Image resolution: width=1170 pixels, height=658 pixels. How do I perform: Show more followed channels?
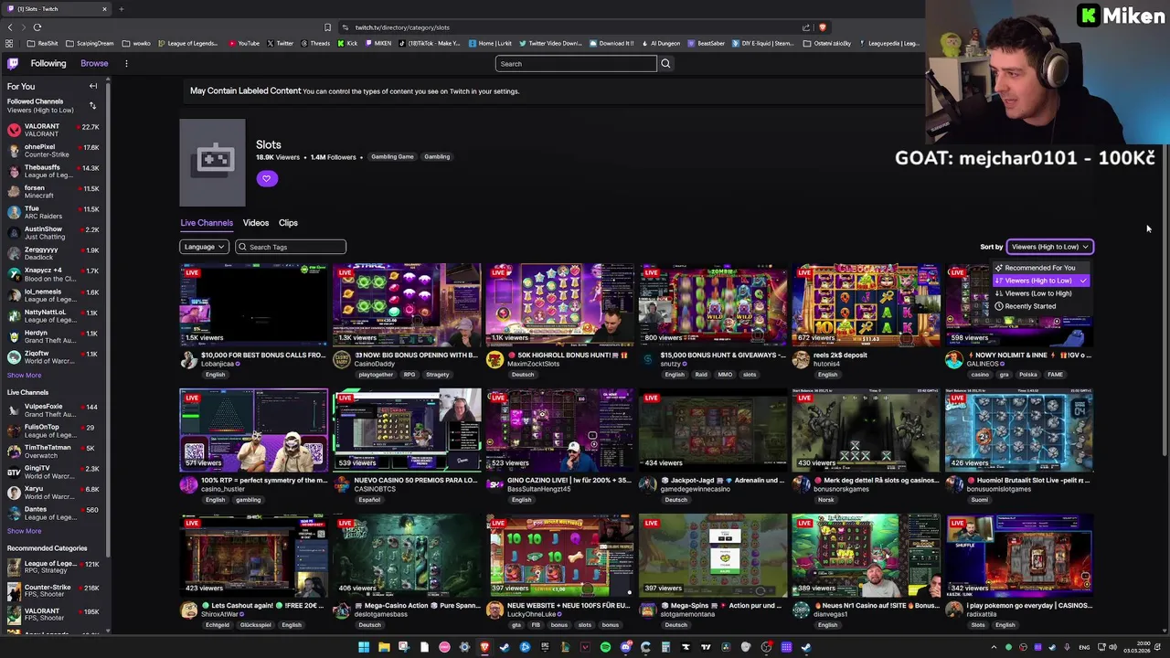pyautogui.click(x=24, y=376)
